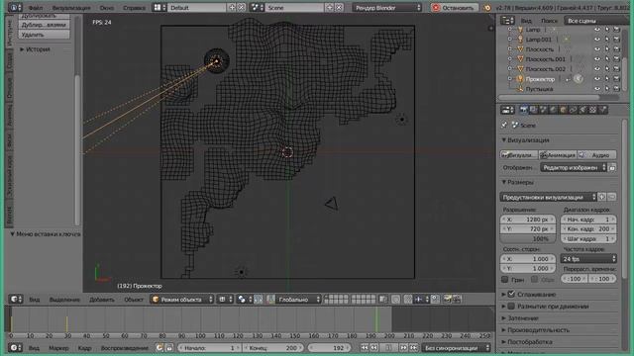Toggle visibility eye of Lamp.001

click(x=597, y=40)
